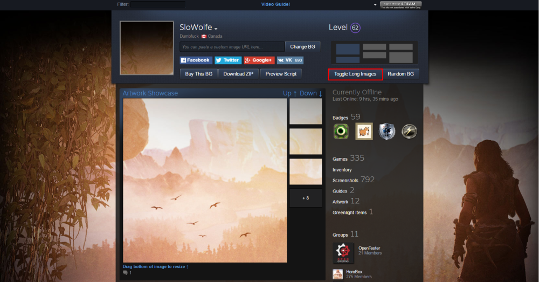Open the OpenTester group gear icon
539x282 pixels.
343,251
